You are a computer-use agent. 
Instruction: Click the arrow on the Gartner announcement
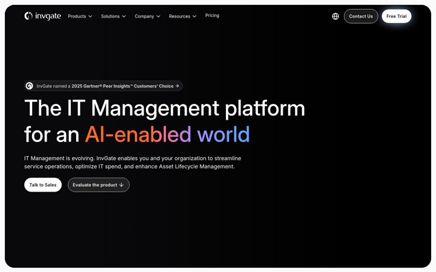pos(177,86)
